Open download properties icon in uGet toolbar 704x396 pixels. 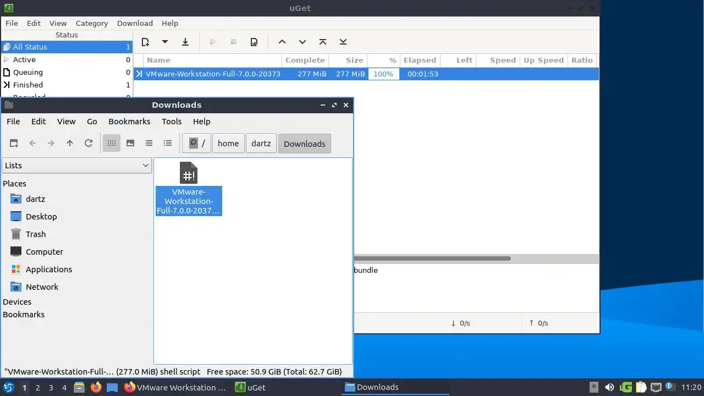point(254,42)
